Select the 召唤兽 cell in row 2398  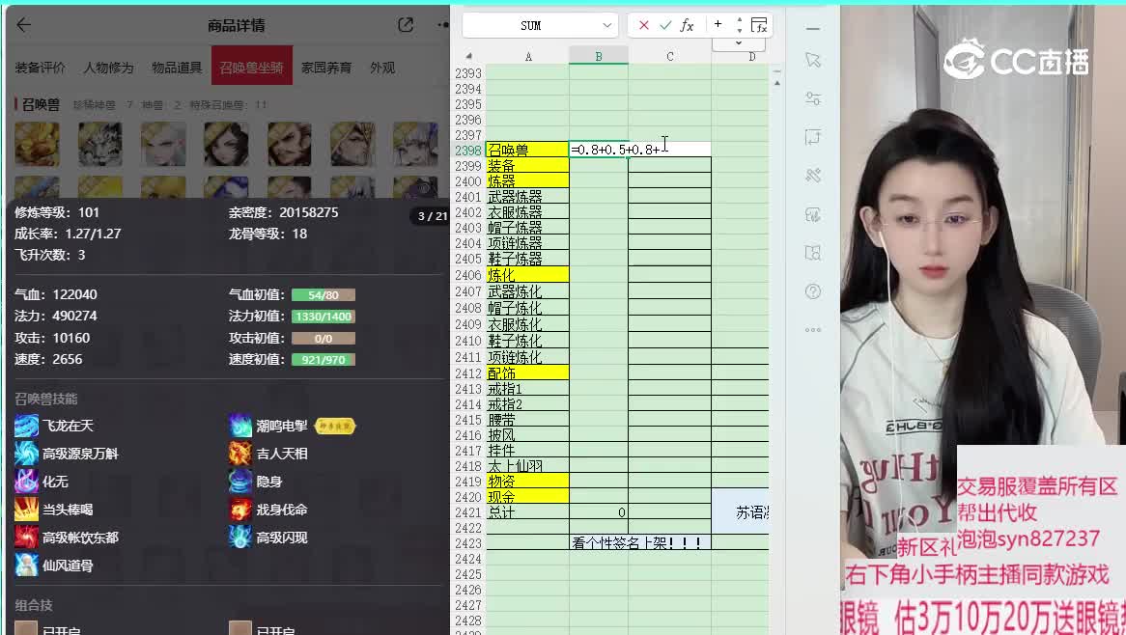coord(528,150)
